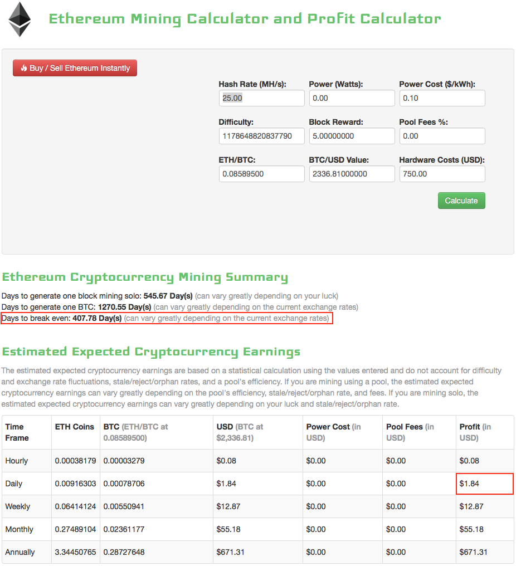
Task: Click Daily BTC value 0.00078706
Action: (x=124, y=484)
